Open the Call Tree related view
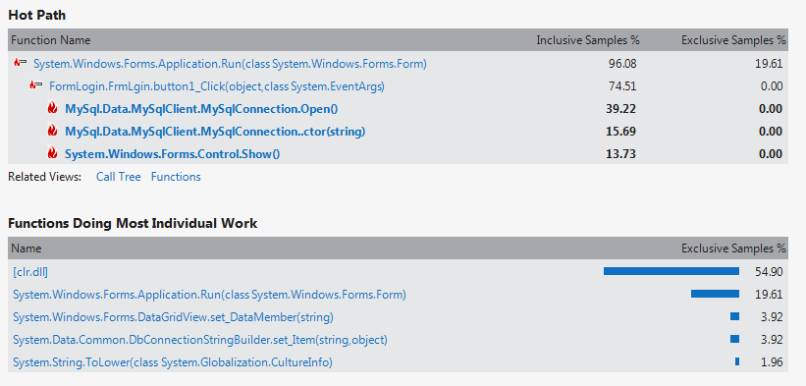 click(x=118, y=177)
